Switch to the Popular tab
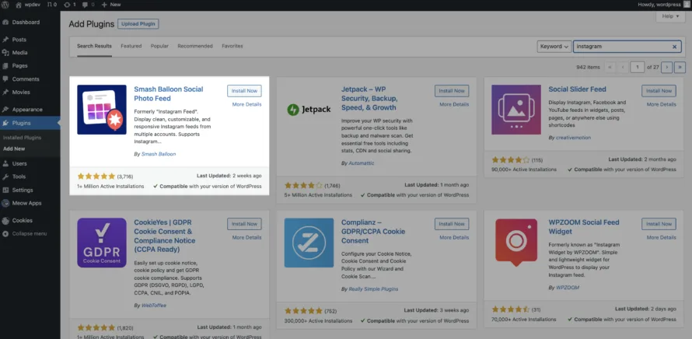Screen dimensions: 692x339 click(x=159, y=47)
